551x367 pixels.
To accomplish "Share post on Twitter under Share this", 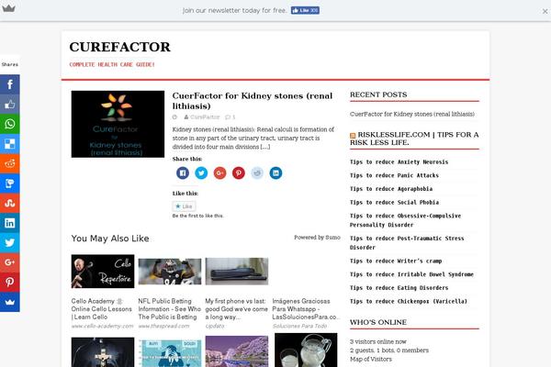I will [201, 172].
